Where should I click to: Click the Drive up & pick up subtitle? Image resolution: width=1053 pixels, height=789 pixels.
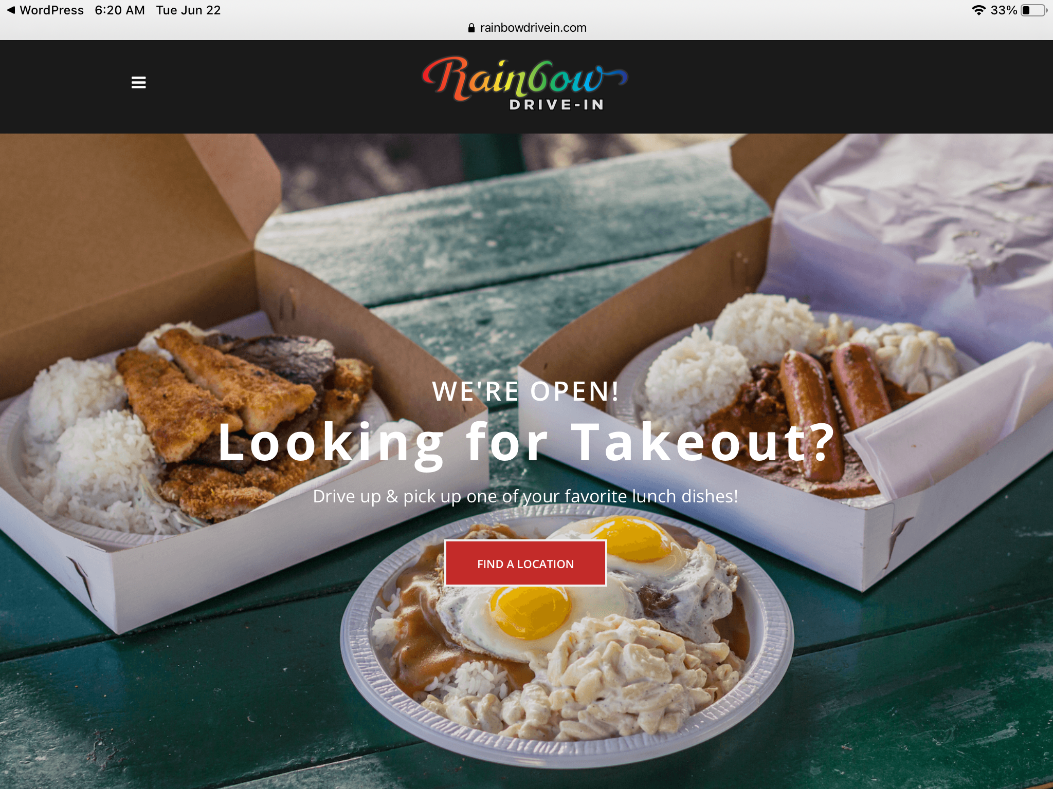(525, 496)
